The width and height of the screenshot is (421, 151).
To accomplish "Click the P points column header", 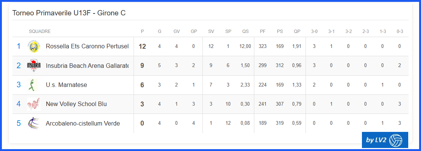I will pos(142,31).
